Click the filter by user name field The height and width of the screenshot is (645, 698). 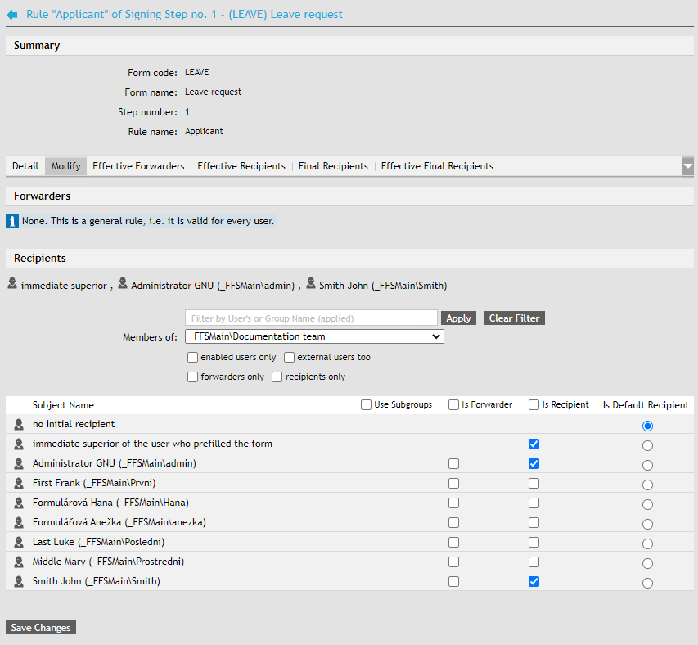click(311, 318)
